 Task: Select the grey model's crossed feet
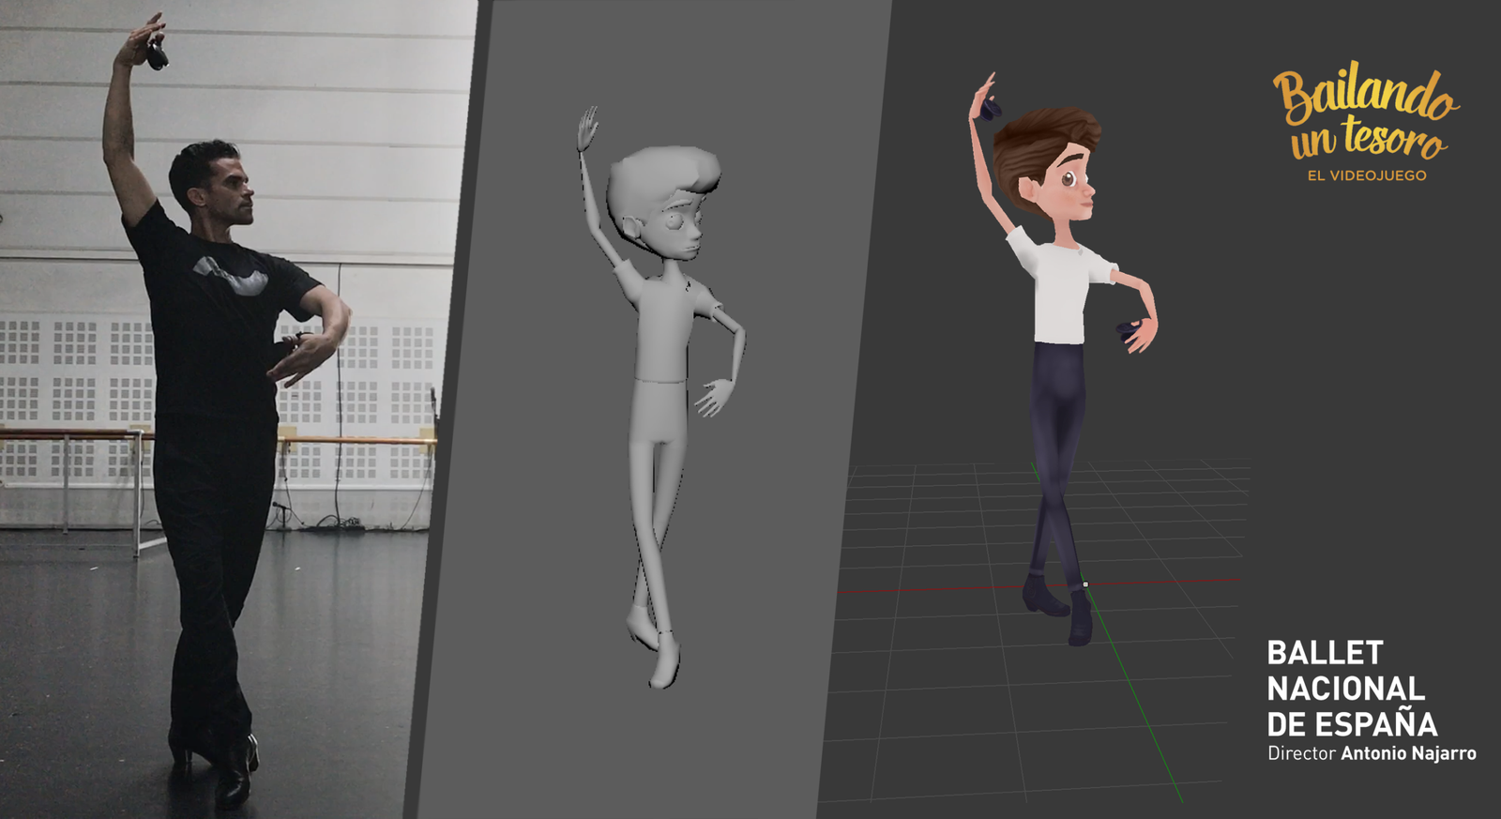(x=655, y=645)
